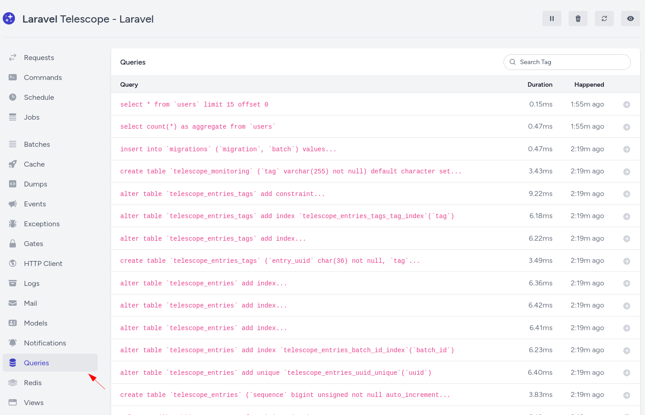Viewport: 645px width, 415px height.
Task: Click the 3.83ms duration value
Action: (x=541, y=395)
